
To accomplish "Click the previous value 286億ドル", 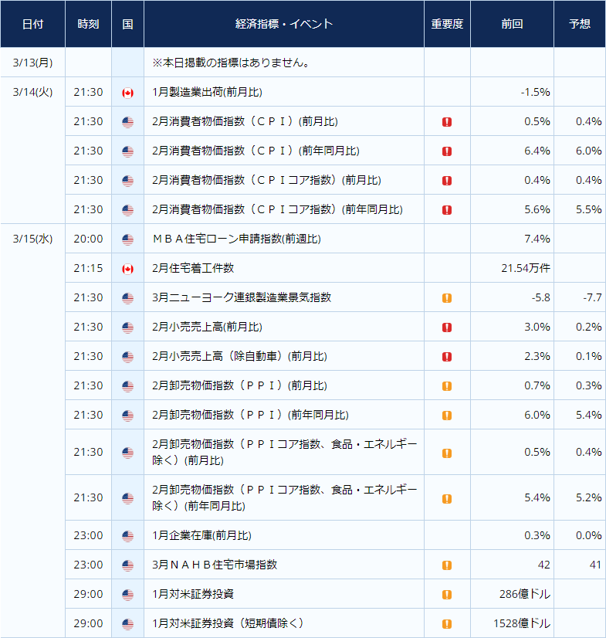I will point(525,594).
